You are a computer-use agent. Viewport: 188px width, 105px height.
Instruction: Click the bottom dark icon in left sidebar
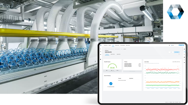(x=101, y=59)
